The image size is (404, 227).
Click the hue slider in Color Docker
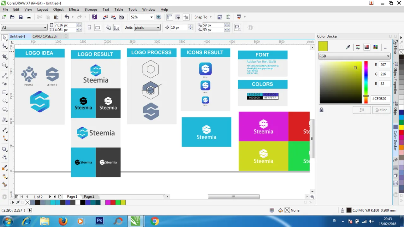366,82
